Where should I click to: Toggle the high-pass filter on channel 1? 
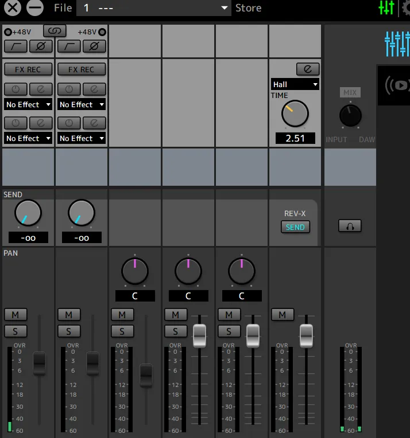[x=16, y=46]
